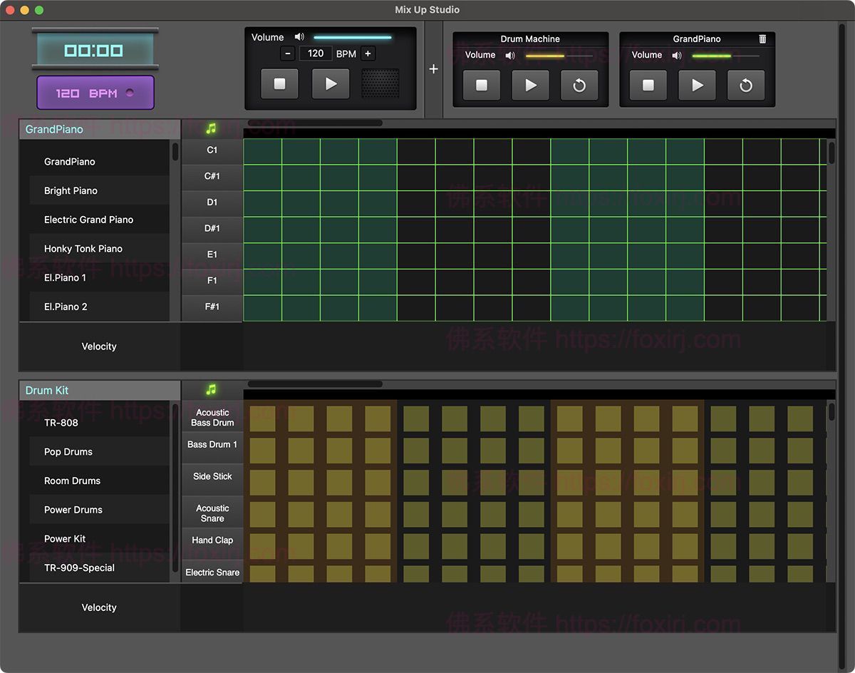Stop the GrandPiano track
The width and height of the screenshot is (855, 673).
tap(648, 86)
